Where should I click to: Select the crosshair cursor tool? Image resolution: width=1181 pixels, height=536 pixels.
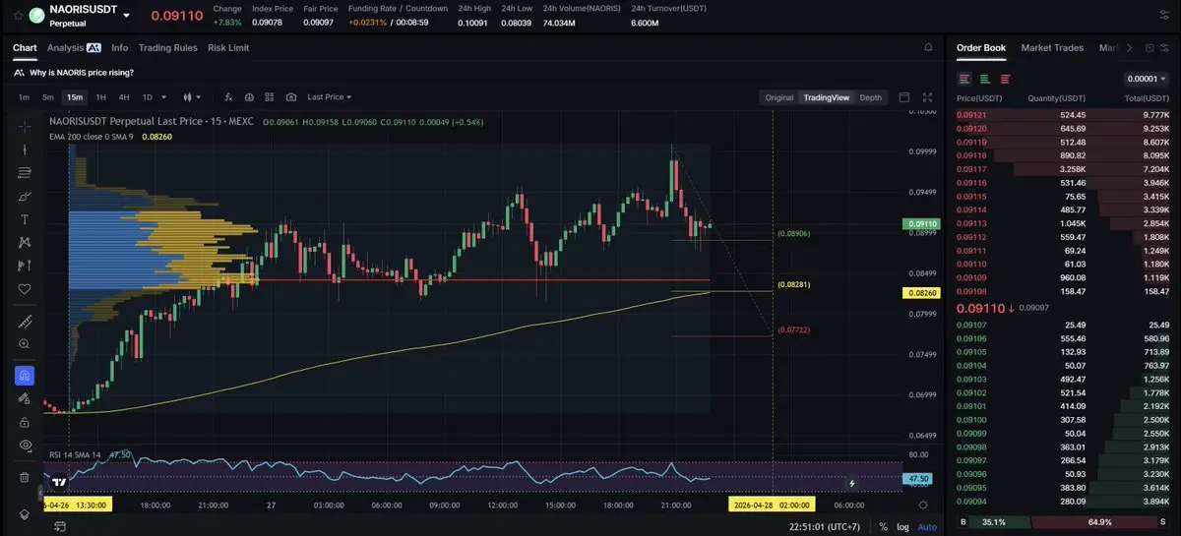[25, 126]
